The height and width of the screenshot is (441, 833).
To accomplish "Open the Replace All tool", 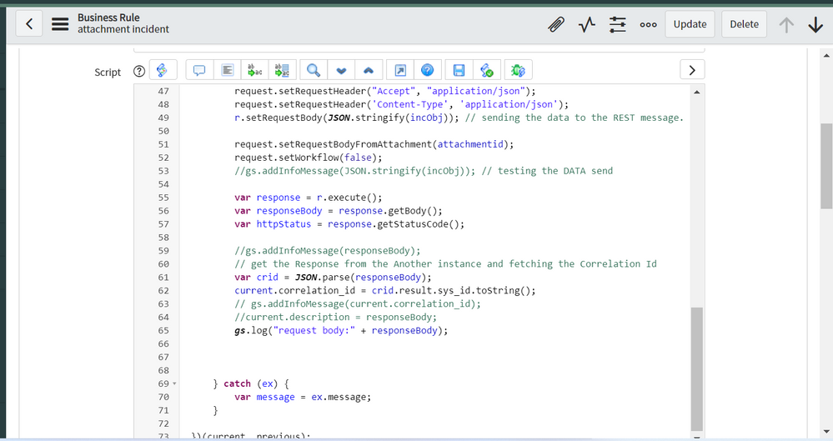I will click(282, 70).
